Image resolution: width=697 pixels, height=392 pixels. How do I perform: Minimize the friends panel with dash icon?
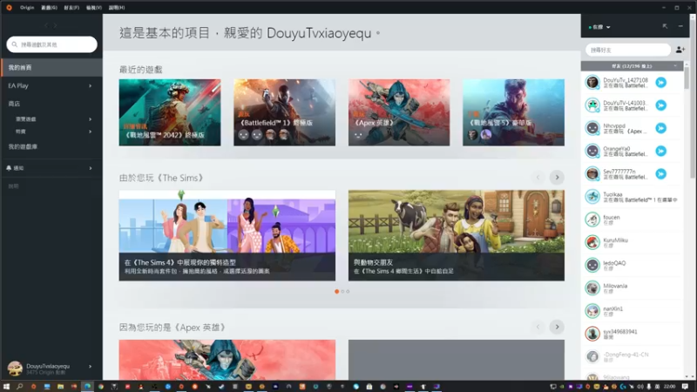tap(680, 27)
